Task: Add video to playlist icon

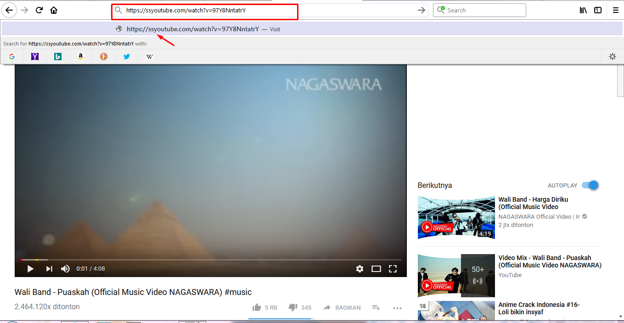Action: [376, 307]
